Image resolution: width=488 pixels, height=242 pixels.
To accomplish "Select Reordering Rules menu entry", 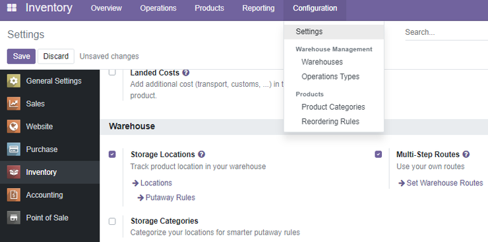I will click(330, 121).
